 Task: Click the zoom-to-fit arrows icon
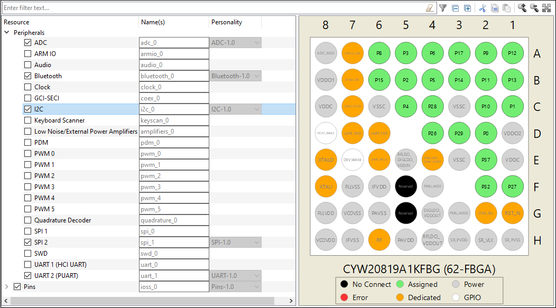point(546,8)
